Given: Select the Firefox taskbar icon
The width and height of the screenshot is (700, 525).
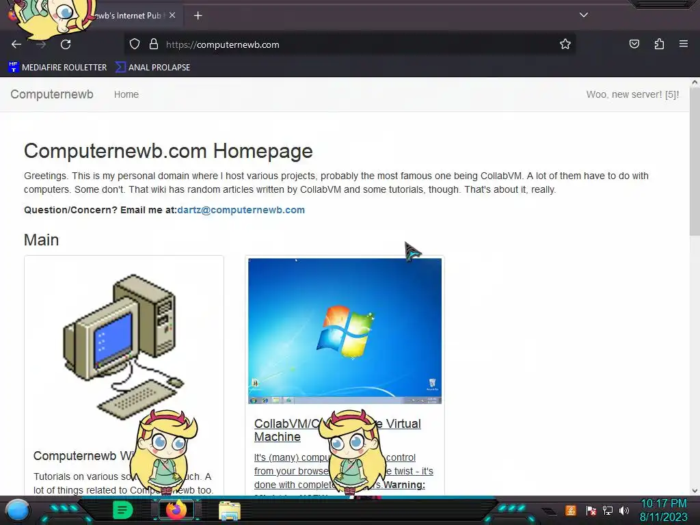Looking at the screenshot, I should click(x=176, y=510).
